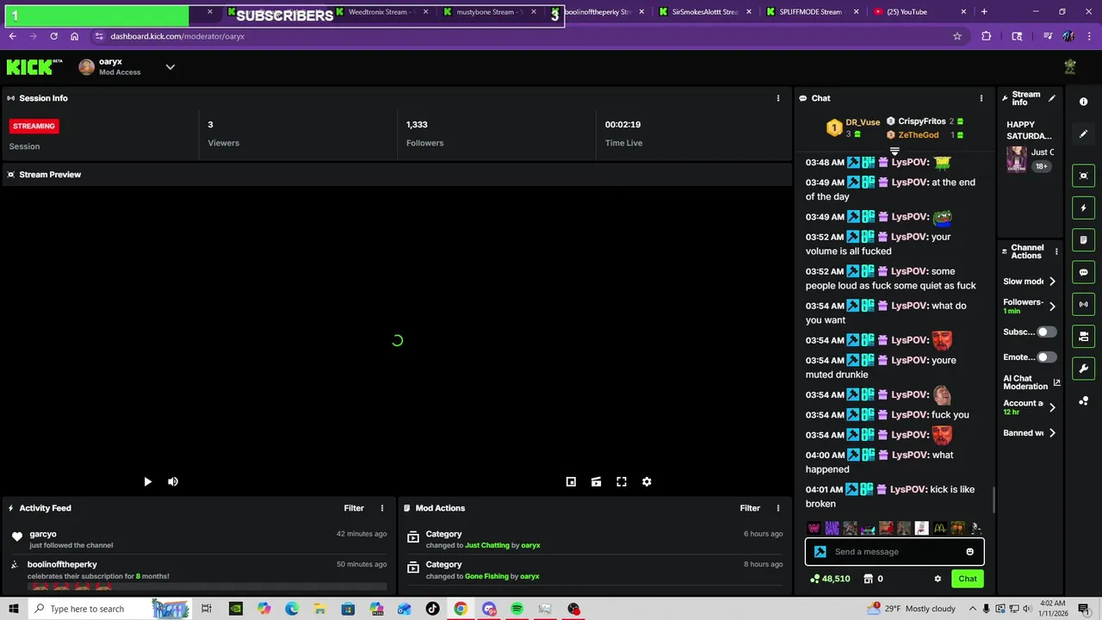Enable Emotes-only chat switch
Screen dimensions: 1102x620
tap(1046, 356)
